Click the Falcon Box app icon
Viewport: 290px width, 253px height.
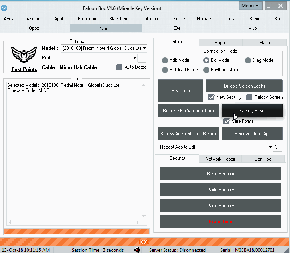click(x=4, y=8)
